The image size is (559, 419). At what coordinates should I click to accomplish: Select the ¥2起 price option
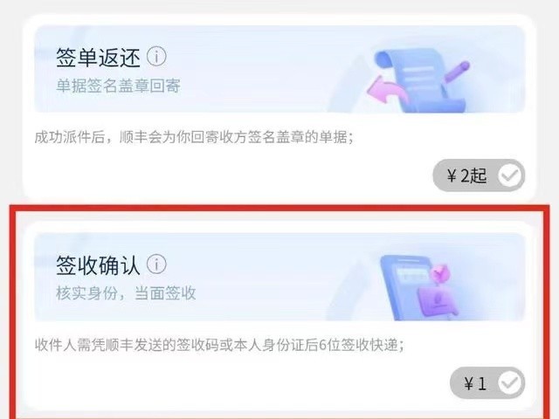click(x=479, y=175)
